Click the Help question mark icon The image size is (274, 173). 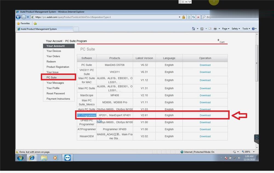(x=253, y=29)
